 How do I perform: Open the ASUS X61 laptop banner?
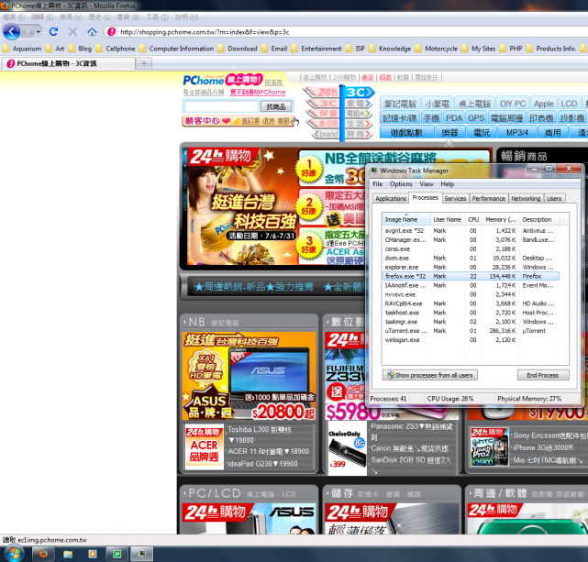[249, 376]
